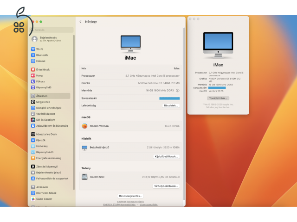
Task: Sign in via Bejelentkezés Apple ID
Action: pos(48,39)
